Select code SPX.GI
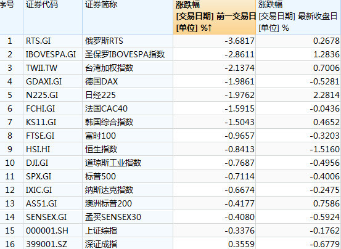Image resolution: width=341 pixels, height=249 pixels. click(38, 176)
